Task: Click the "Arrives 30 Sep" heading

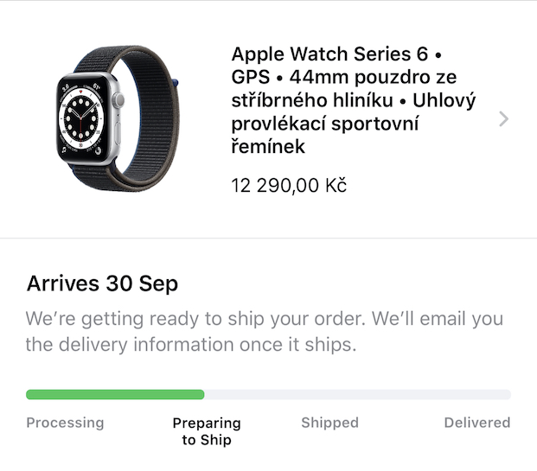Action: coord(102,283)
